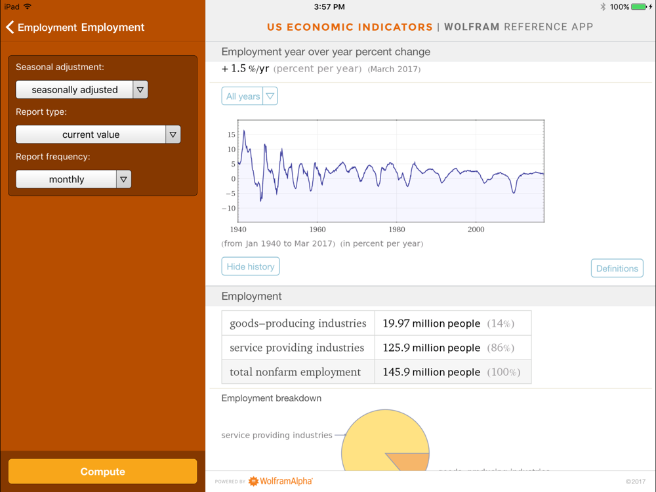Screen dimensions: 656x492
Task: Select the current value field
Action: pos(91,134)
